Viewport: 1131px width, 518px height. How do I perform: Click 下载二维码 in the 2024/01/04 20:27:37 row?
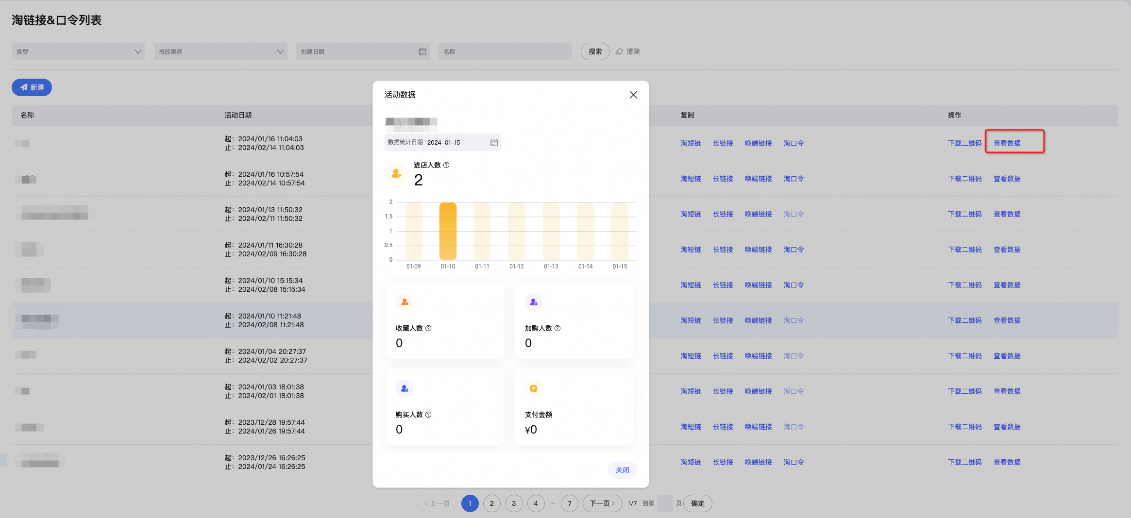tap(964, 356)
